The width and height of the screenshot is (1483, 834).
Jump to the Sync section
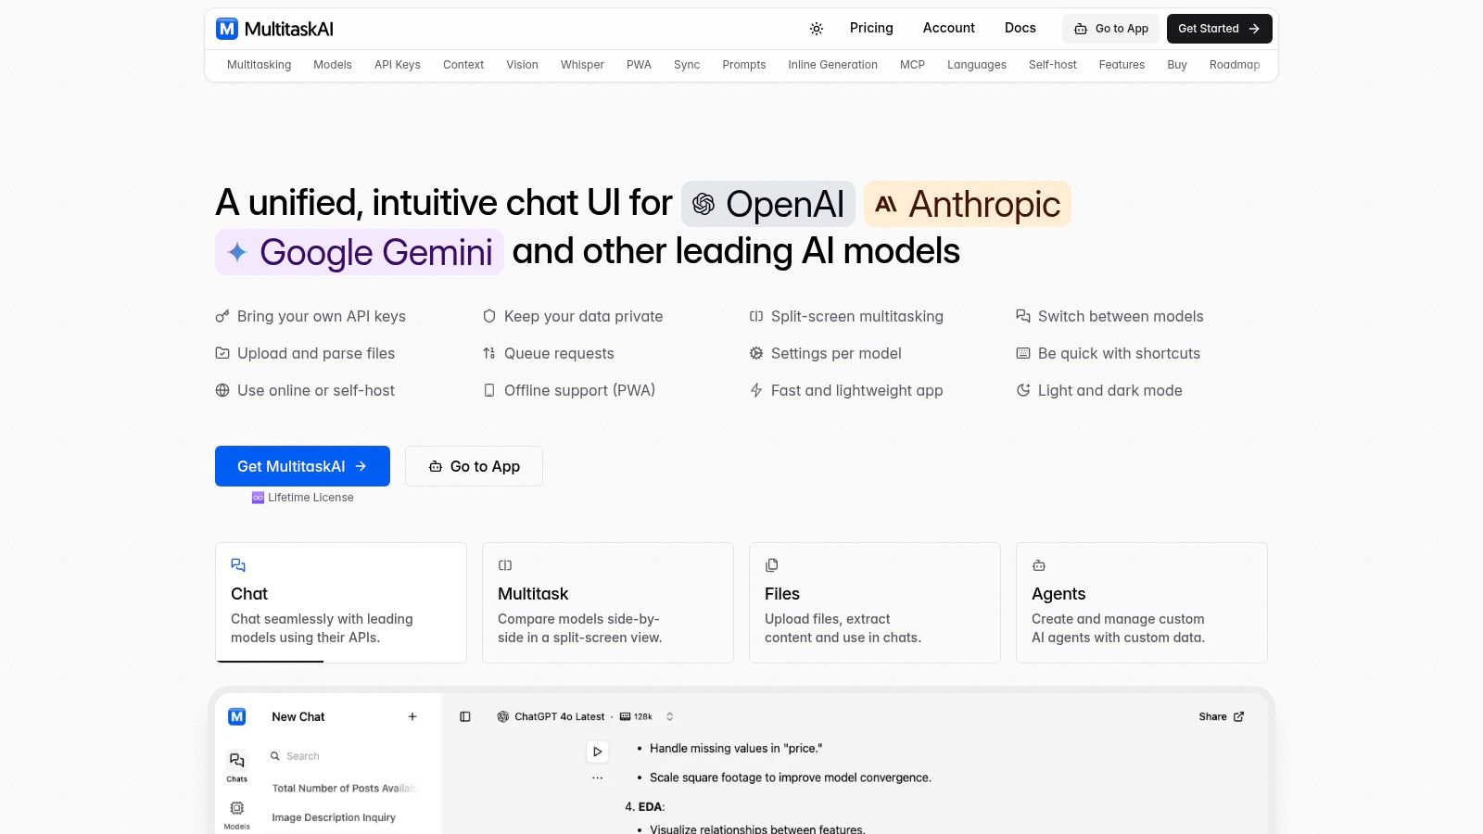687,65
